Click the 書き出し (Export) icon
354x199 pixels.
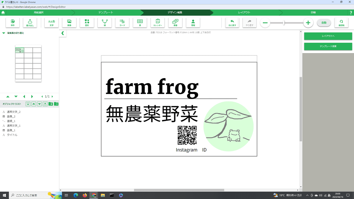(30, 23)
